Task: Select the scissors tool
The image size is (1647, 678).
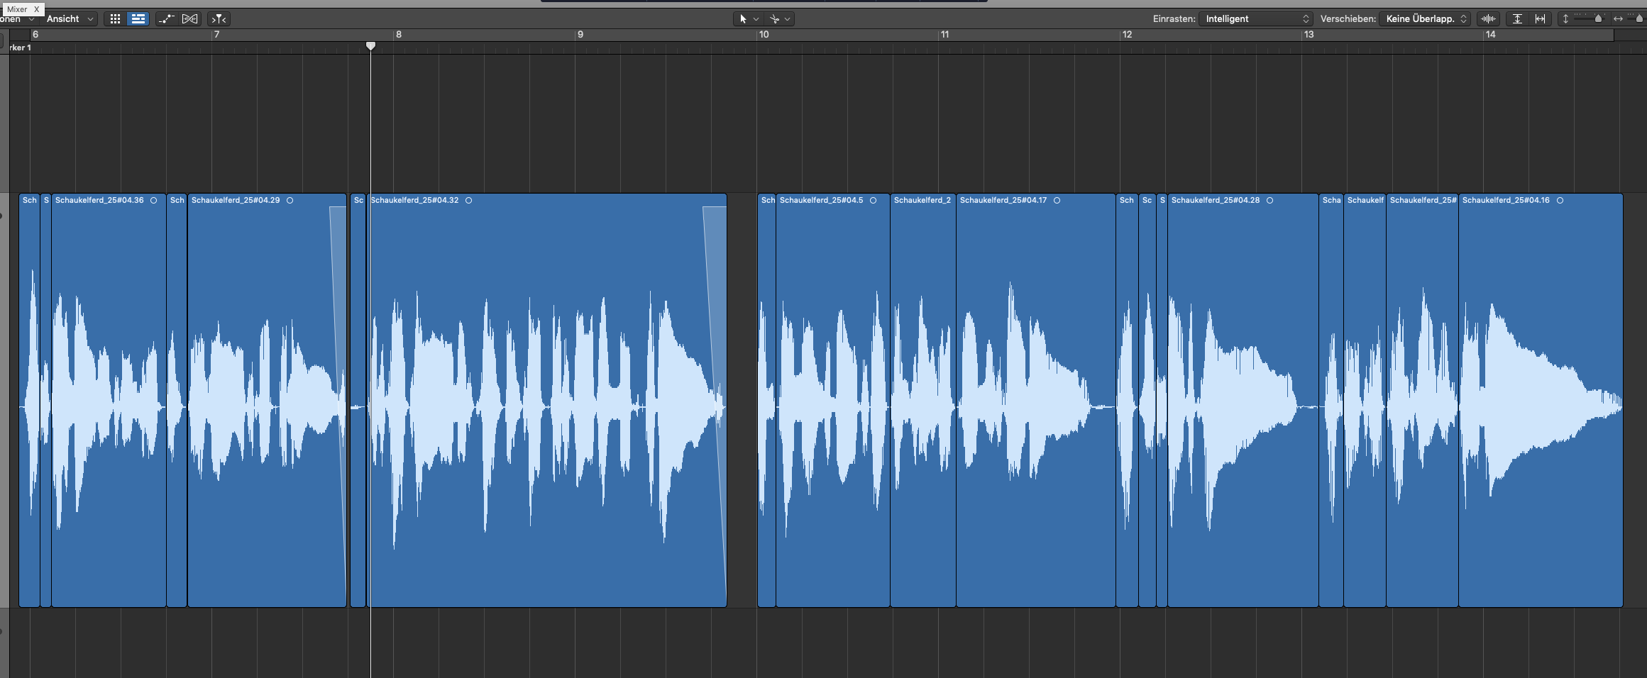Action: [774, 19]
